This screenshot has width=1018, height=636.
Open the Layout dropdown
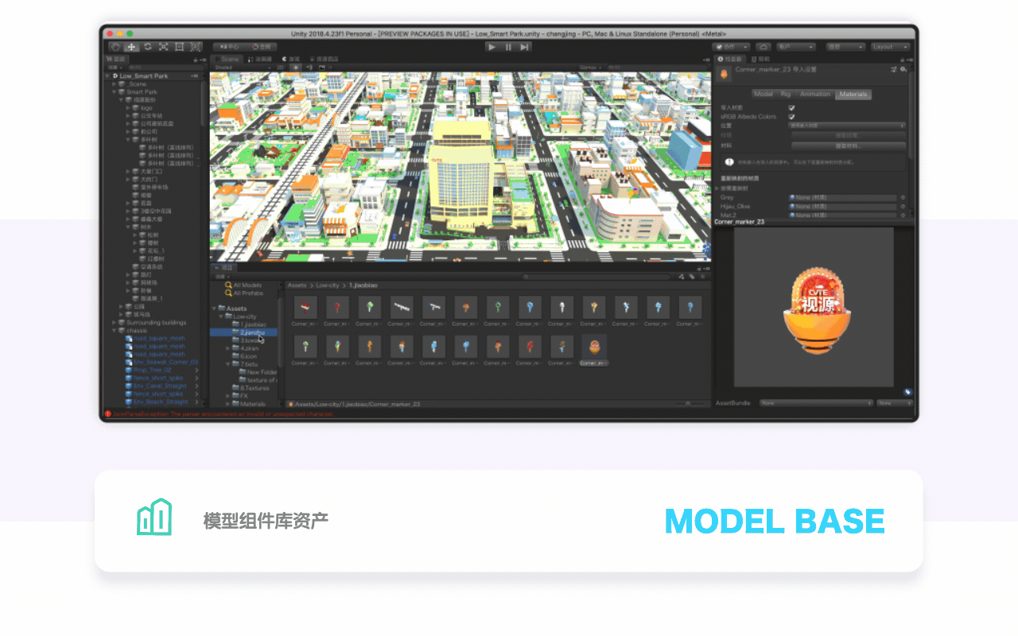[x=891, y=47]
